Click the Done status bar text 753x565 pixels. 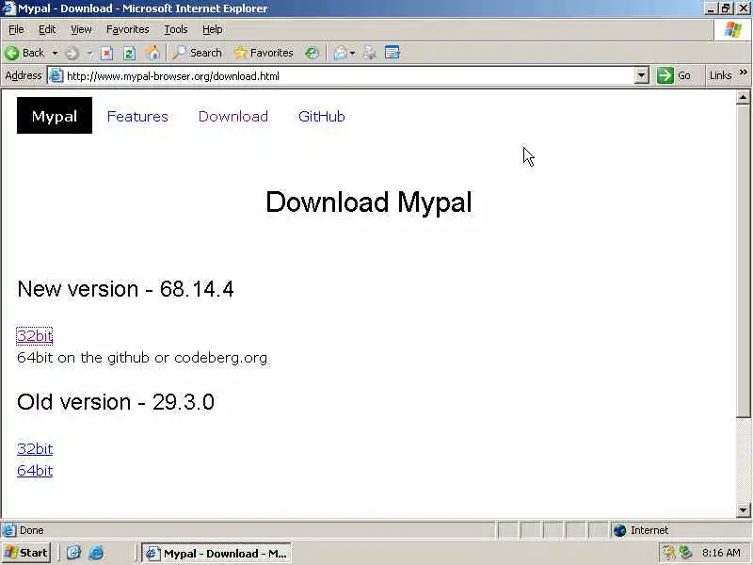pos(32,530)
